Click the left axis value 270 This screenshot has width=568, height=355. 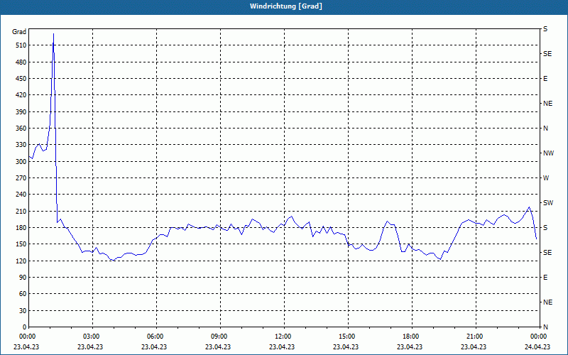pos(21,178)
